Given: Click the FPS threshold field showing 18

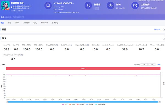Looking at the screenshot, I should pos(144,64).
